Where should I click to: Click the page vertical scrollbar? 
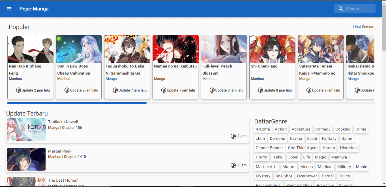point(384,28)
